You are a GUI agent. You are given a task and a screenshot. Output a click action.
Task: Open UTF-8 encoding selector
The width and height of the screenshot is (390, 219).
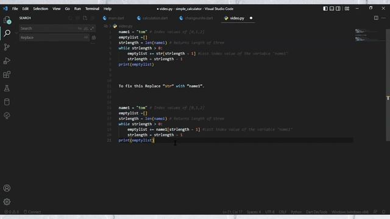point(270,212)
